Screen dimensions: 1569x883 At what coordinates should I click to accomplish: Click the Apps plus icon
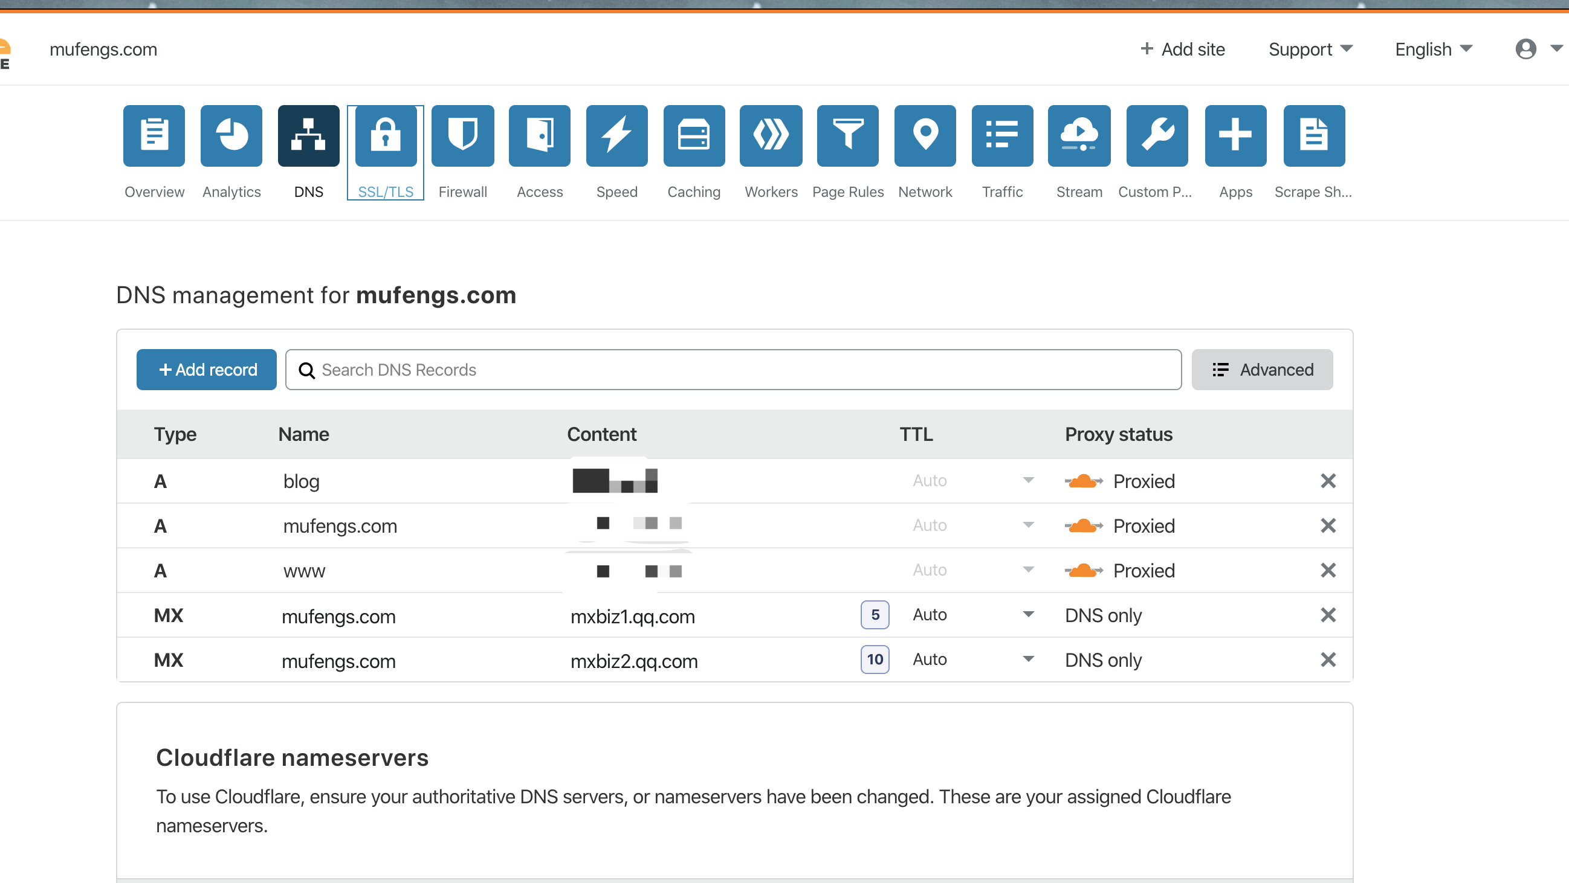pyautogui.click(x=1235, y=135)
